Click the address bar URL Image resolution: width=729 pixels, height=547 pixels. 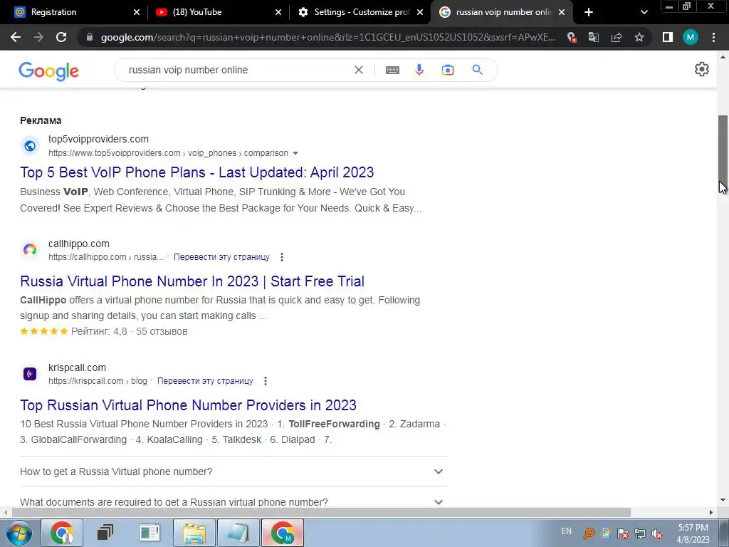point(327,37)
